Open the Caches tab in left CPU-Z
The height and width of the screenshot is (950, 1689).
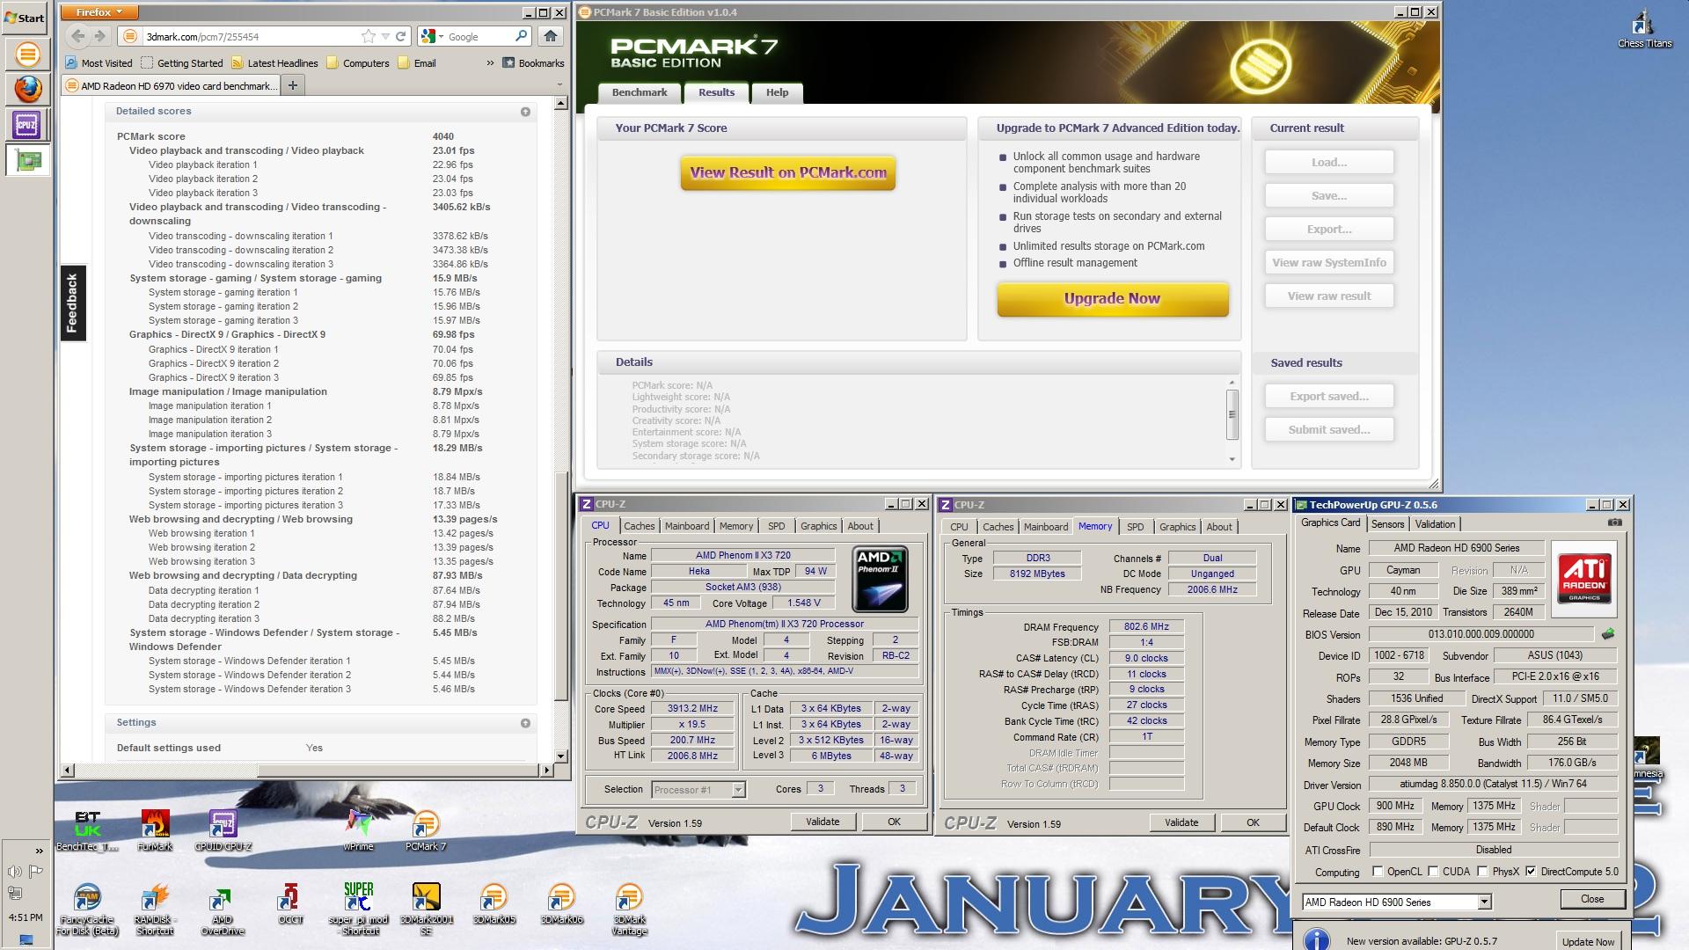[x=640, y=526]
